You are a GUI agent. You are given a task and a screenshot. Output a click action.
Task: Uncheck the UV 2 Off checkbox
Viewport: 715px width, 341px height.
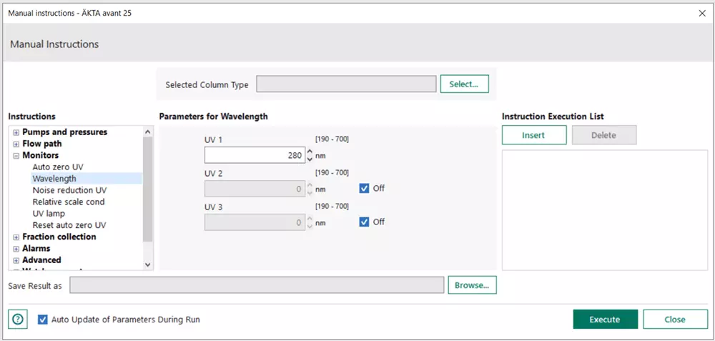point(365,189)
